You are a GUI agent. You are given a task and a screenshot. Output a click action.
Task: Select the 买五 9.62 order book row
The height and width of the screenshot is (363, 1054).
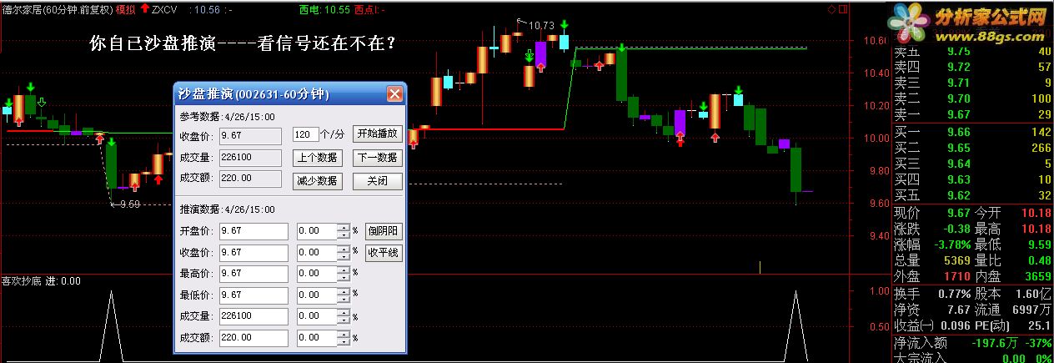(972, 195)
